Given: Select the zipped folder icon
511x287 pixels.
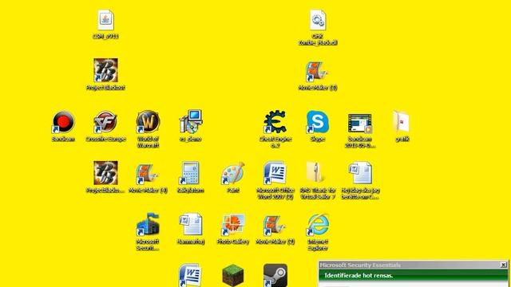Looking at the screenshot, I should [316, 172].
